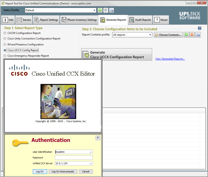This screenshot has height=177, width=208.
Task: Click Choose Contents button
Action: tap(168, 35)
